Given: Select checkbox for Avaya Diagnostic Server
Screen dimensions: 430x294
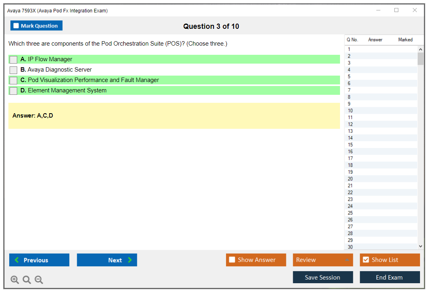Looking at the screenshot, I should [x=14, y=70].
